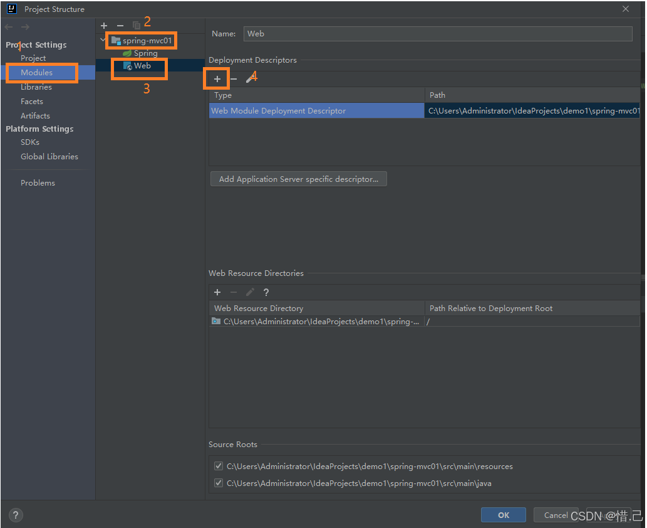This screenshot has width=647, height=528.
Task: Add a new module with plus icon
Action: (x=104, y=26)
